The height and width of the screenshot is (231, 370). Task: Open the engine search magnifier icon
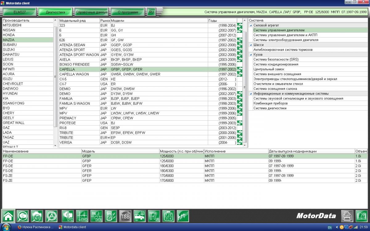click(23, 216)
